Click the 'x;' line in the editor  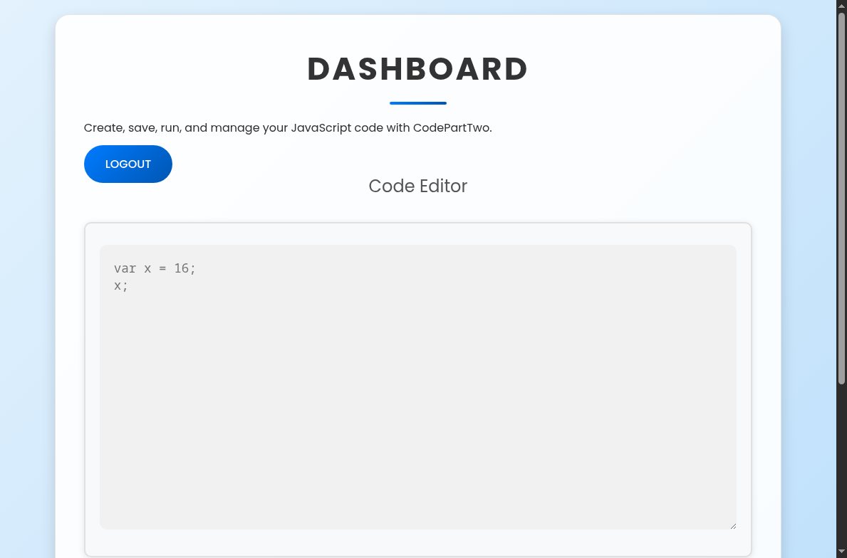tap(120, 285)
